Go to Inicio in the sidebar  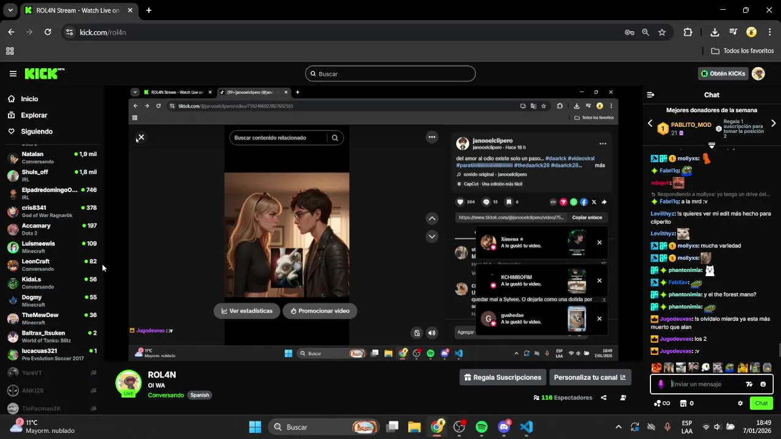point(29,99)
